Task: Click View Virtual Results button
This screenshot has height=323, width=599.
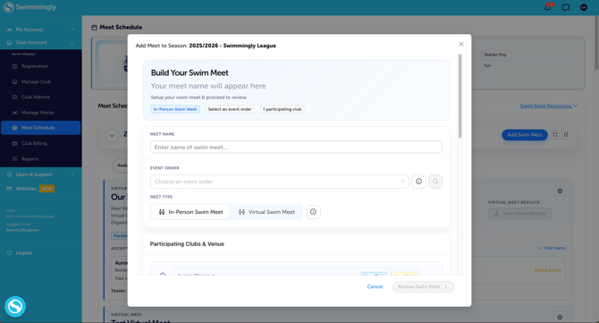Action: [519, 213]
